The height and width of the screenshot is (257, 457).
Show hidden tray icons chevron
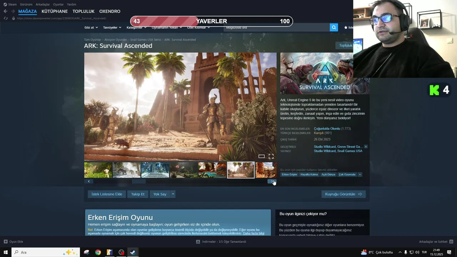(x=400, y=252)
